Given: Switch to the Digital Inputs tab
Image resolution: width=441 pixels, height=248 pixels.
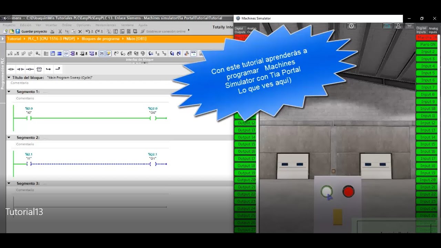Looking at the screenshot, I should 421,30.
